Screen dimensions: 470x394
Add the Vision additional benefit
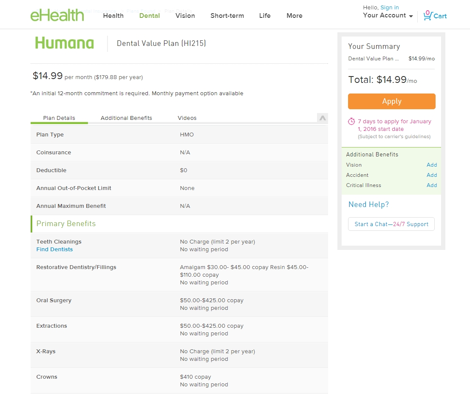[432, 165]
